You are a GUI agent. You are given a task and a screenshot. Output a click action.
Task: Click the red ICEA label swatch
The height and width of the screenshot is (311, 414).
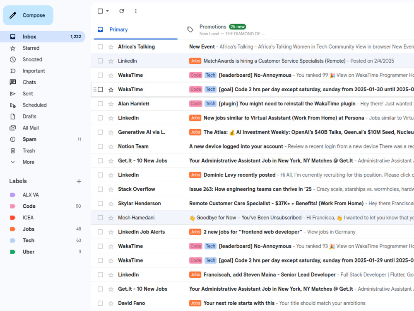pyautogui.click(x=13, y=218)
